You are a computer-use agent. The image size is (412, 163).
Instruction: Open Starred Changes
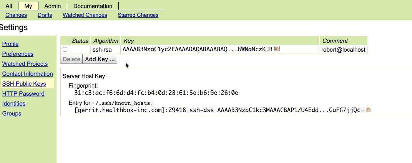point(138,15)
